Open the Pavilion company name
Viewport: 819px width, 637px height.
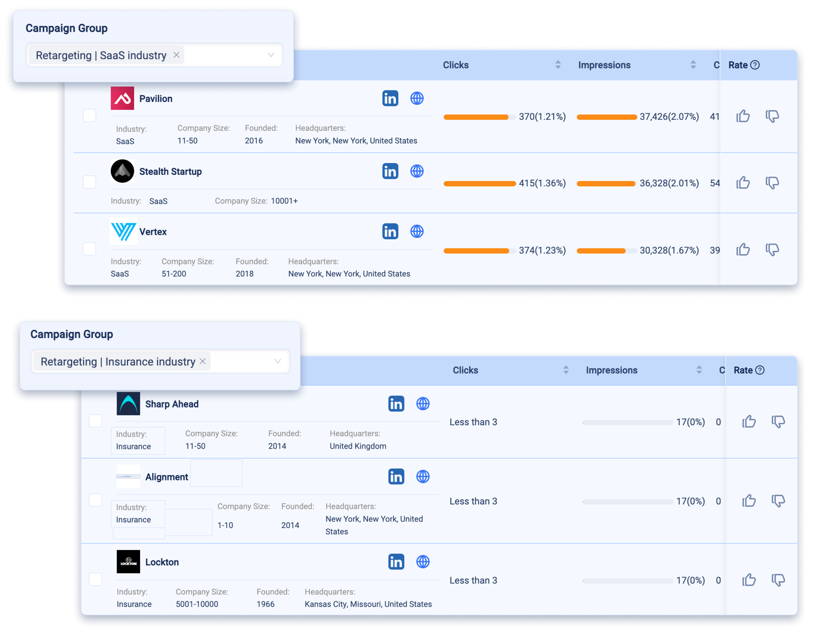pyautogui.click(x=156, y=99)
